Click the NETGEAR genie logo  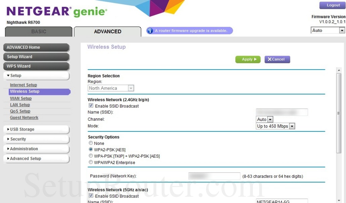(x=57, y=12)
